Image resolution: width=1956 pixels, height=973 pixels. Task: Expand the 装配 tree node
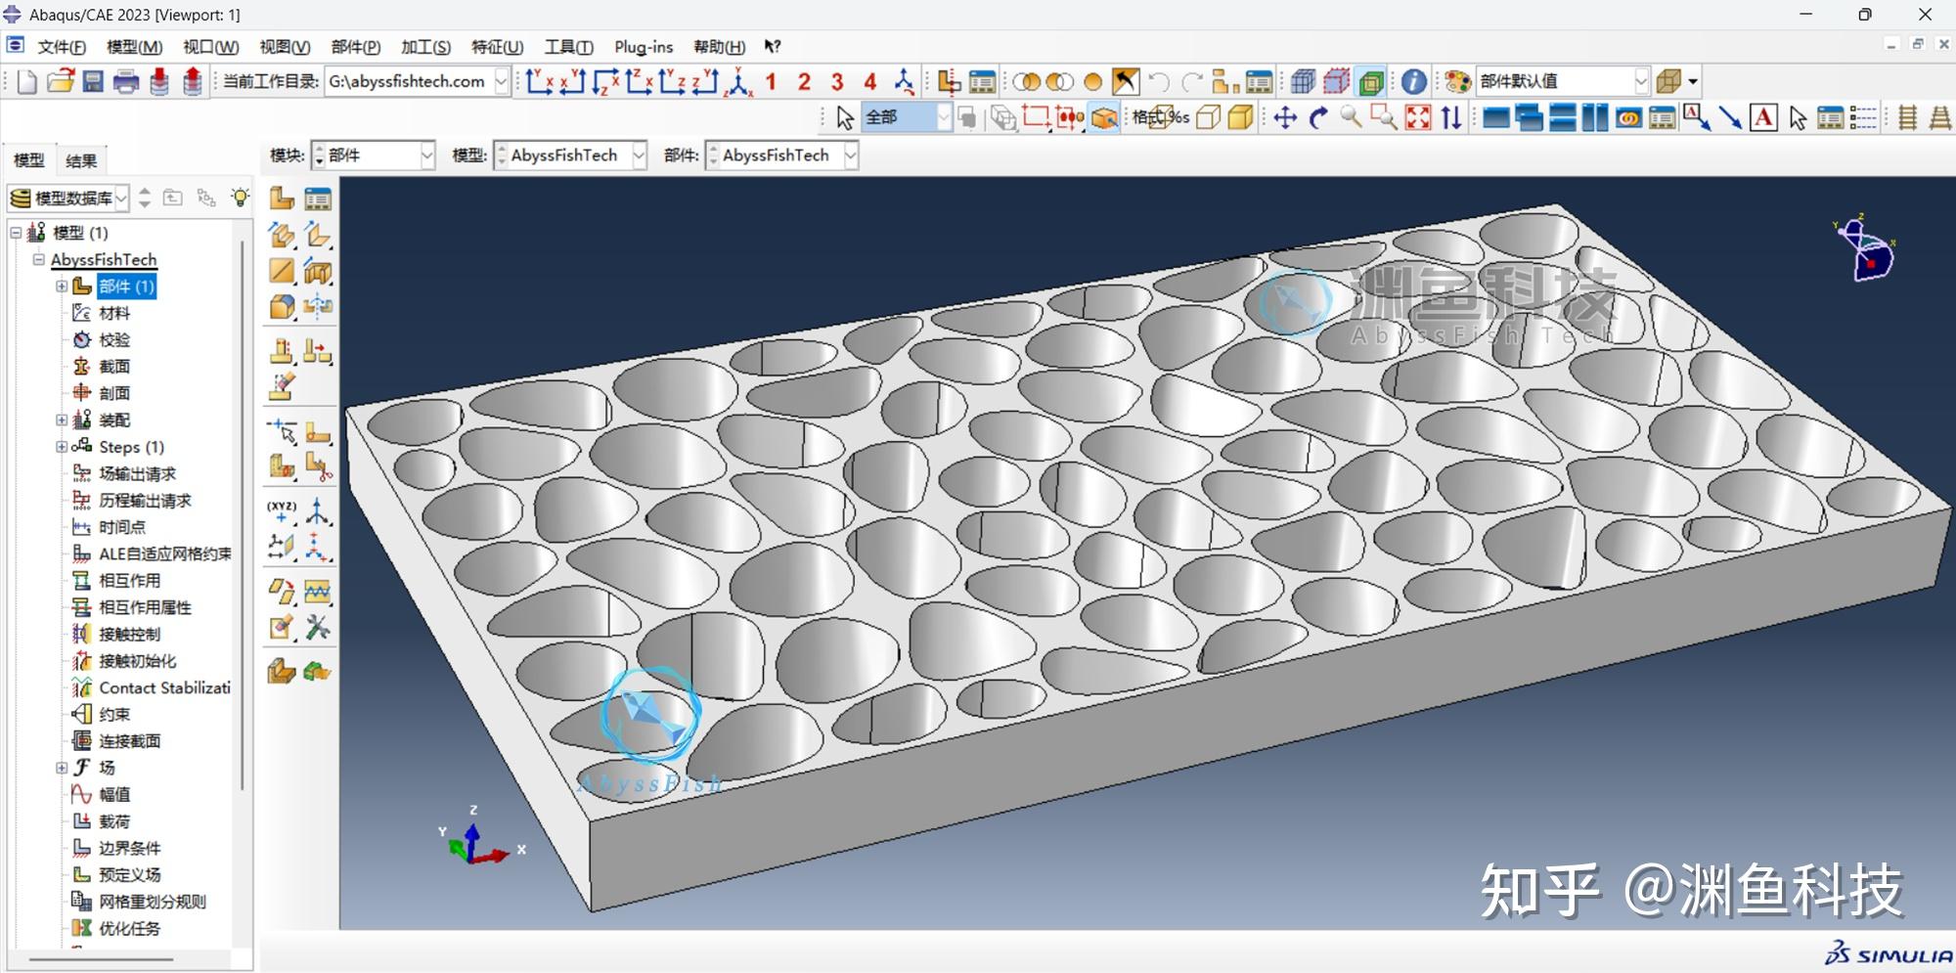click(x=62, y=420)
